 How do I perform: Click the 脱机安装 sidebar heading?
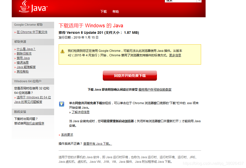coord(20,112)
